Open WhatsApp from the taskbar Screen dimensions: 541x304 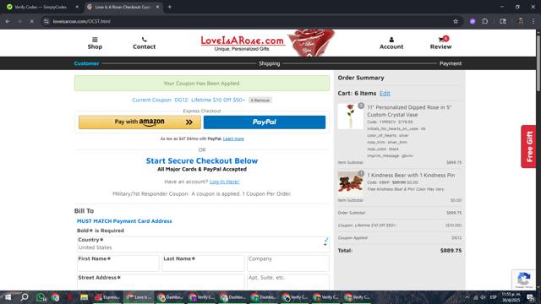[x=41, y=297]
